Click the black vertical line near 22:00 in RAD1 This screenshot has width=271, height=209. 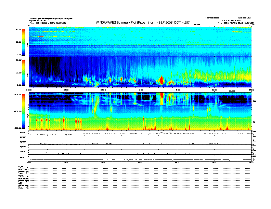pos(235,72)
